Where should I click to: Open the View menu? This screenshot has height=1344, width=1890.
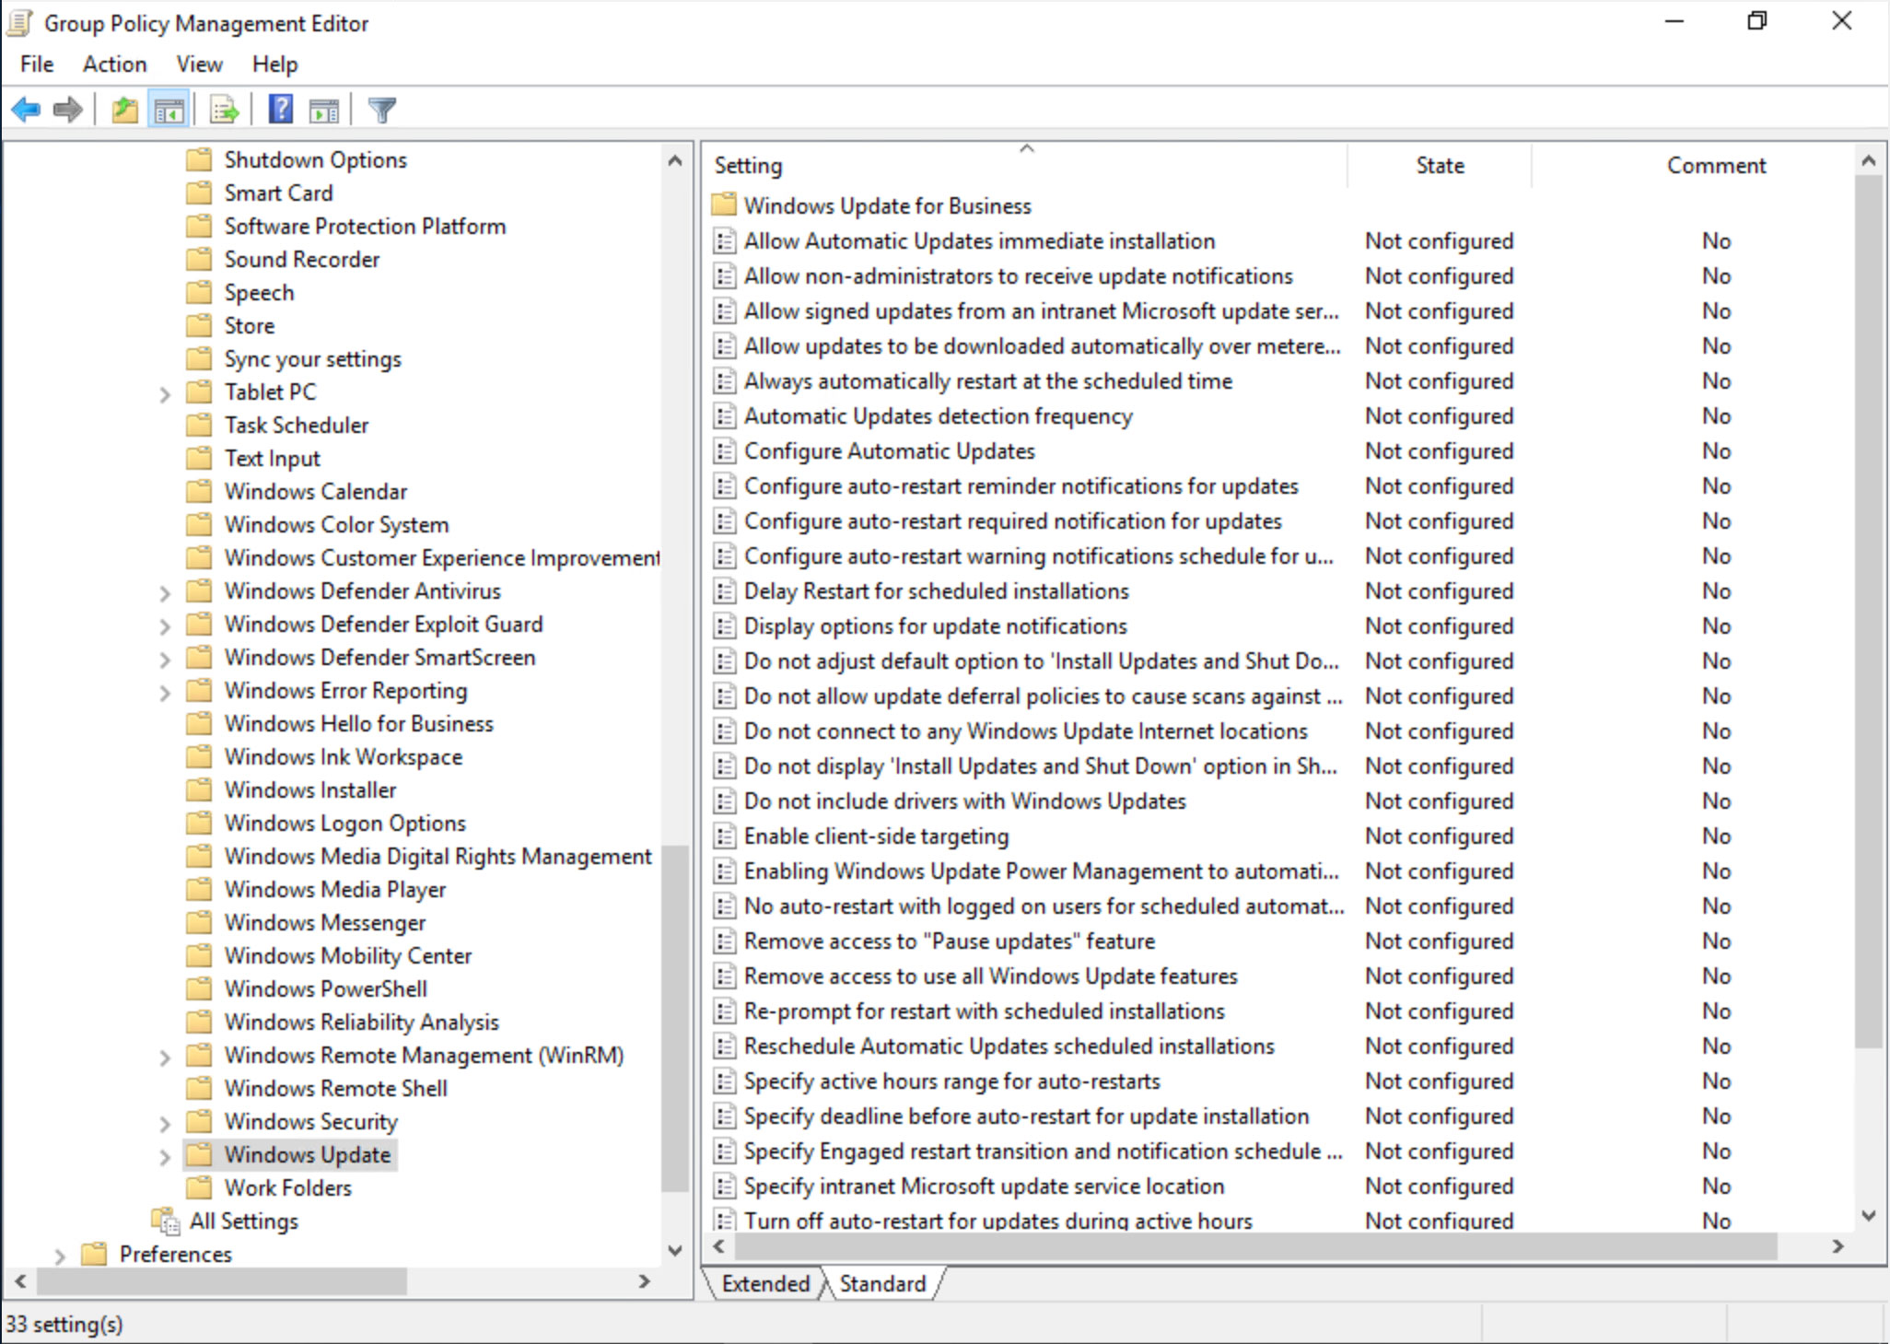(199, 64)
